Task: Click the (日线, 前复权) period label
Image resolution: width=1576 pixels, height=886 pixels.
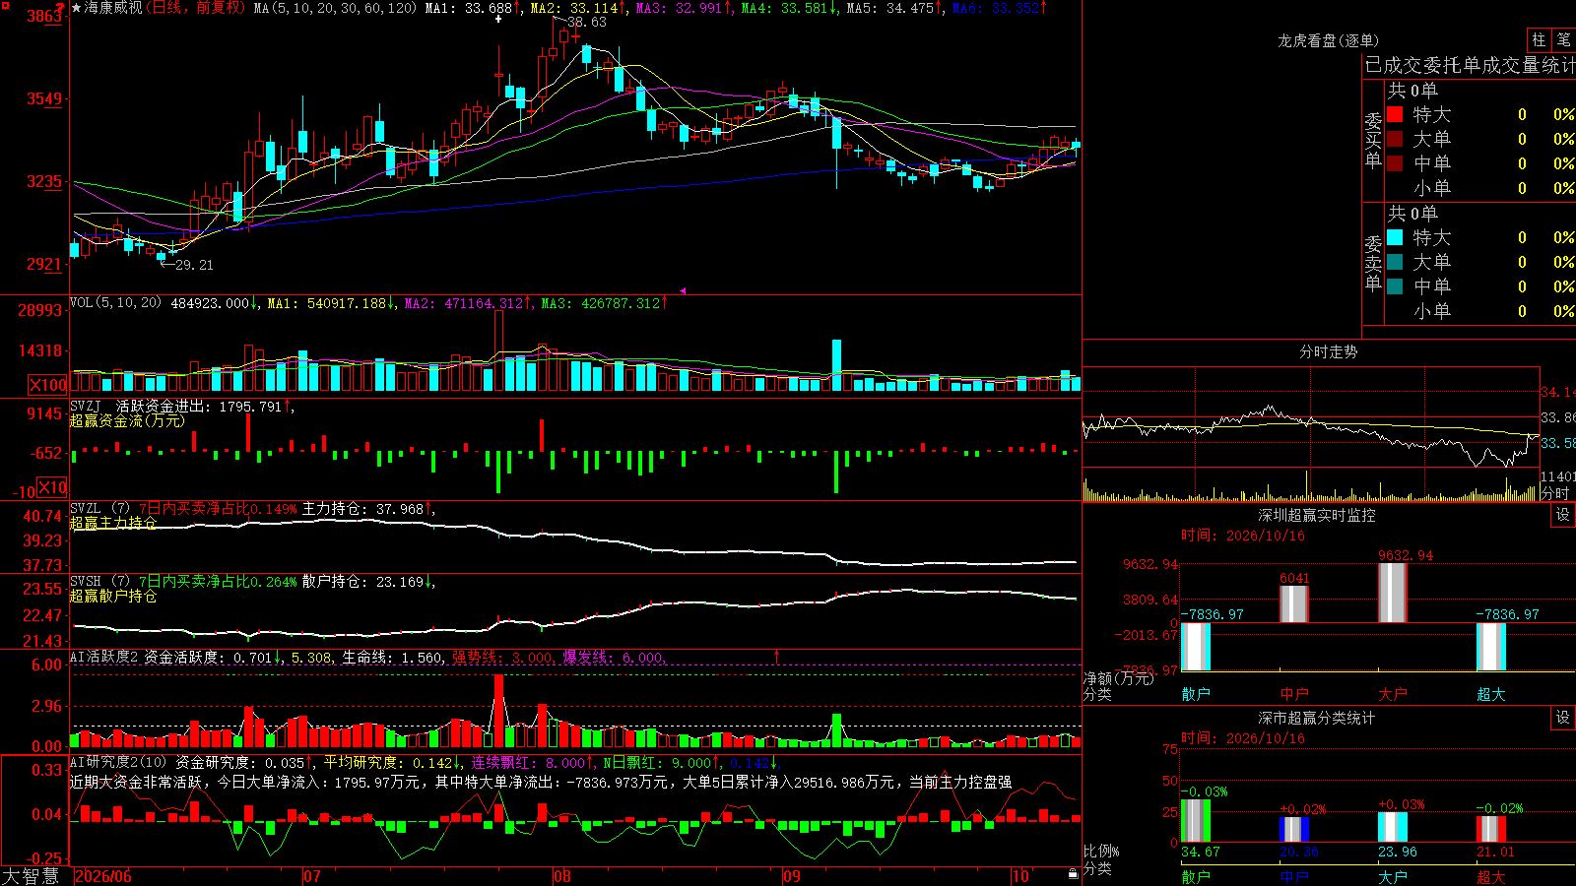Action: (x=196, y=8)
